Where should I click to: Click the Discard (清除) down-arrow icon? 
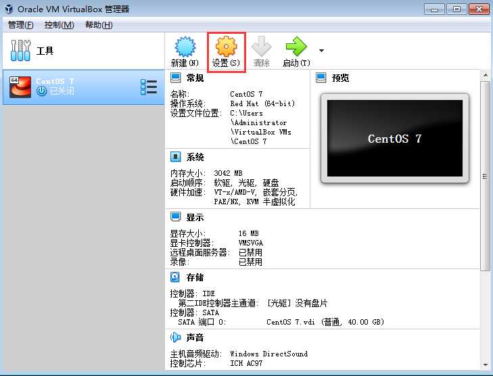pyautogui.click(x=261, y=47)
